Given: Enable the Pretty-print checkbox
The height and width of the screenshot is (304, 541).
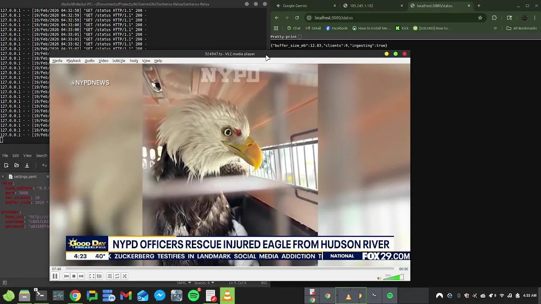Looking at the screenshot, I should 300,37.
